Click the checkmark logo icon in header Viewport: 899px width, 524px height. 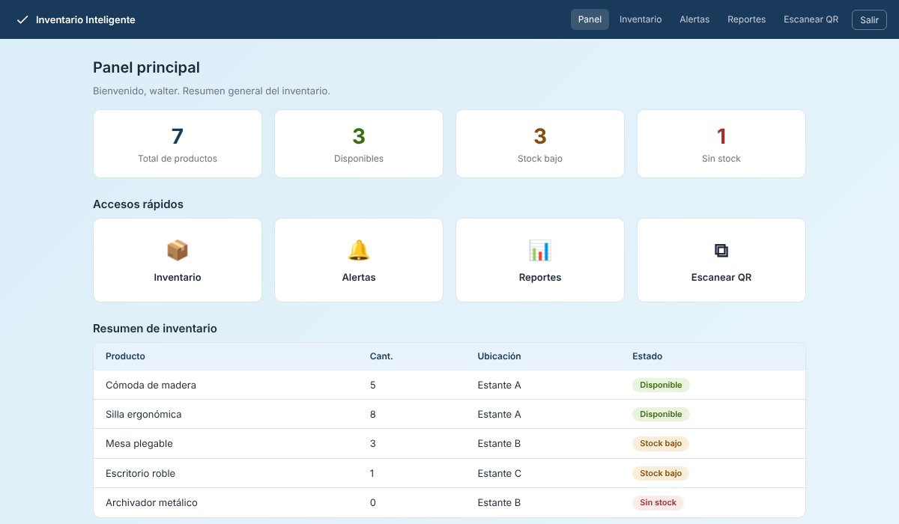(x=22, y=19)
